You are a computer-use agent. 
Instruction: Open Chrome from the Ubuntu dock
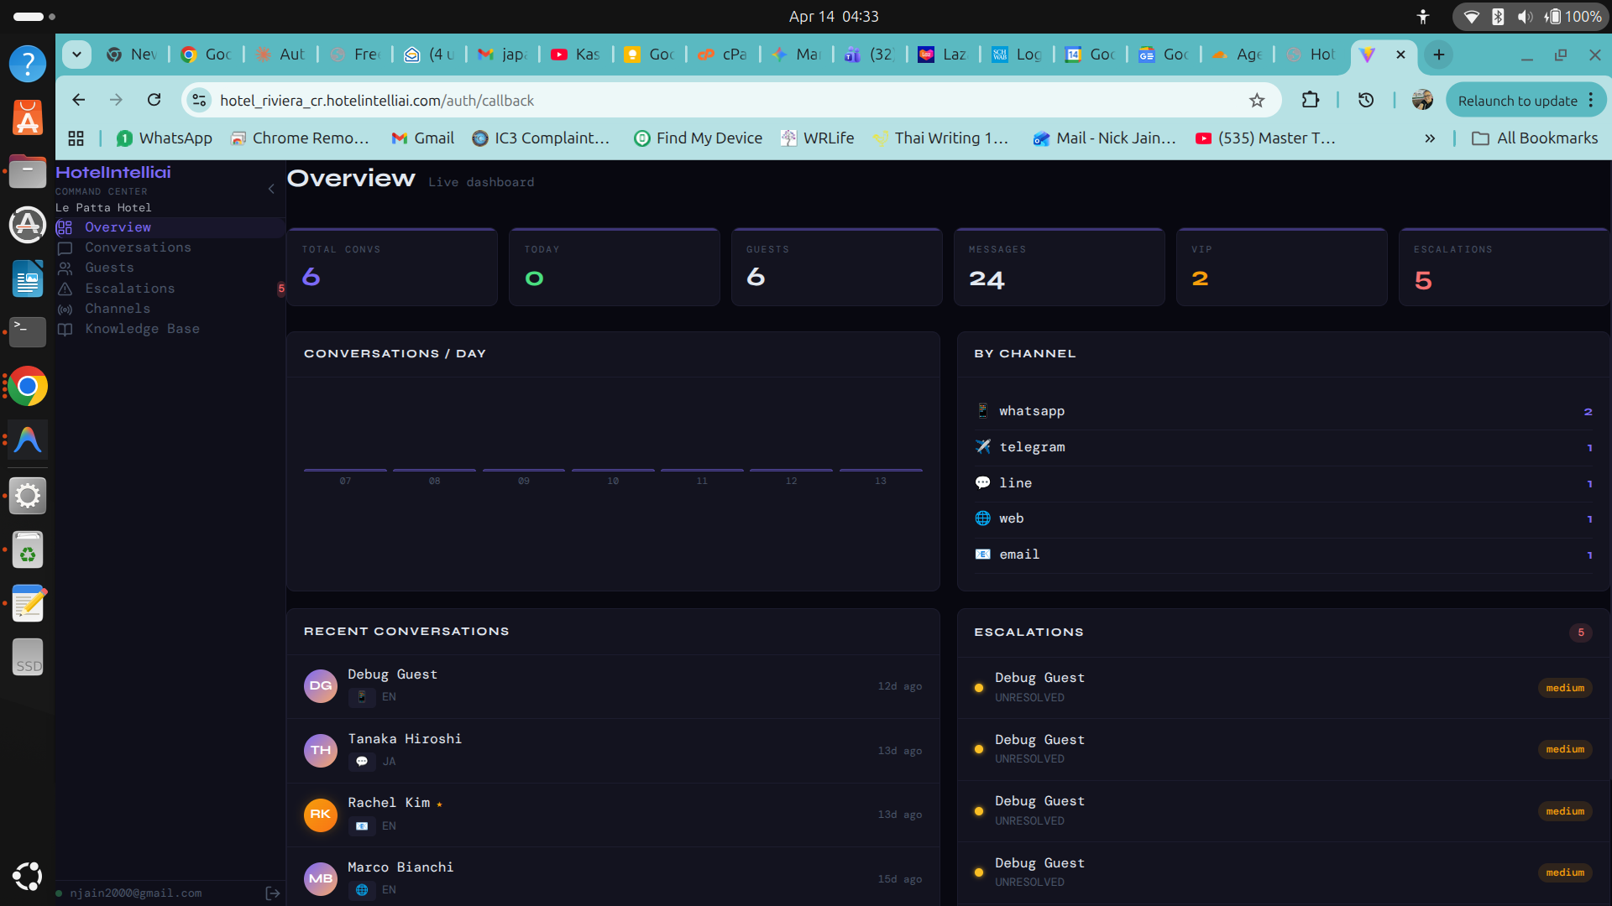(28, 387)
